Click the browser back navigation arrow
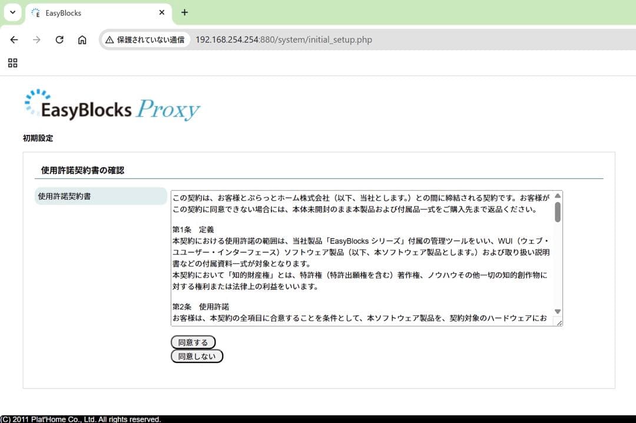 14,39
